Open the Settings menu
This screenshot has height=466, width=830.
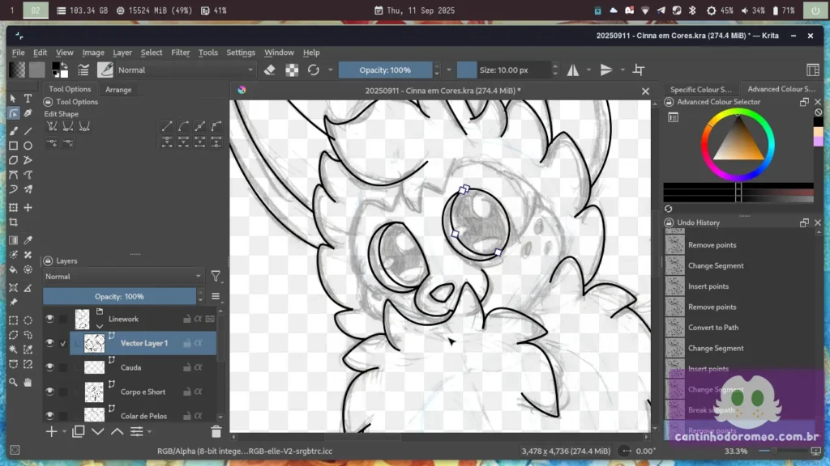click(x=241, y=53)
